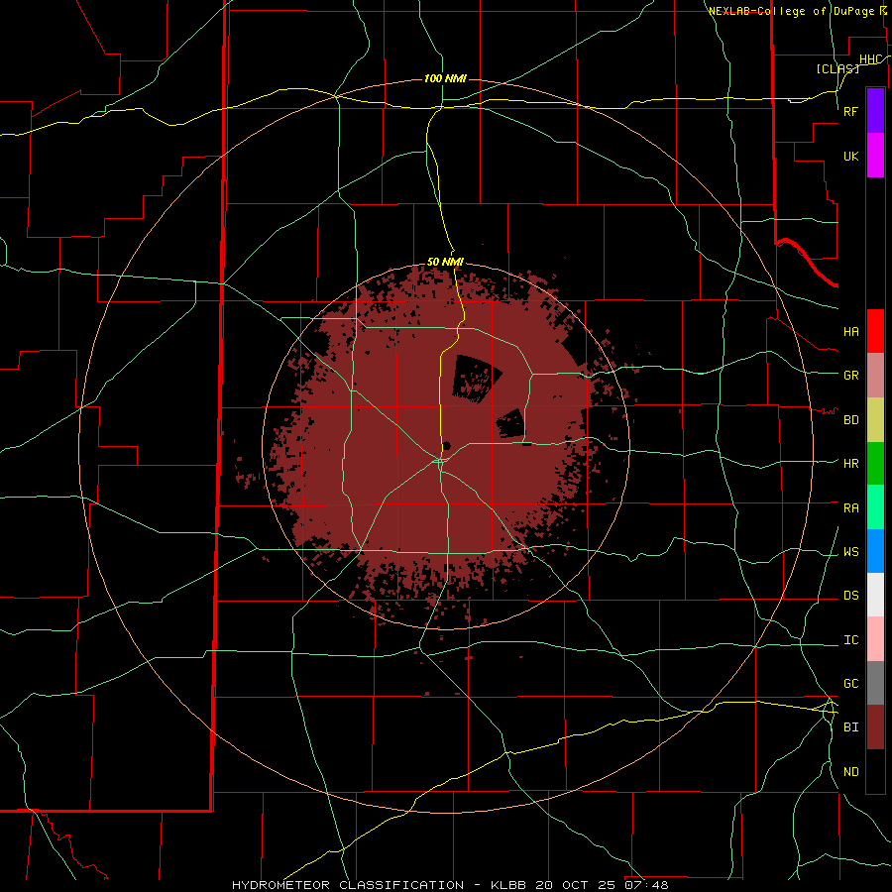Click the HHC product code label
This screenshot has height=892, width=892.
pos(870,59)
